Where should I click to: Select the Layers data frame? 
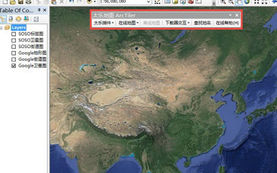[x=19, y=28]
